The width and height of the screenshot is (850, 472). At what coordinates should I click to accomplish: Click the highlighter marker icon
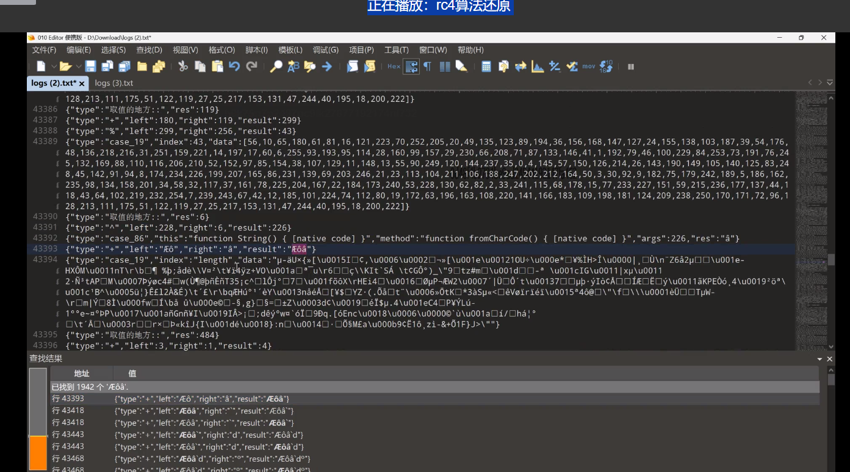click(461, 66)
